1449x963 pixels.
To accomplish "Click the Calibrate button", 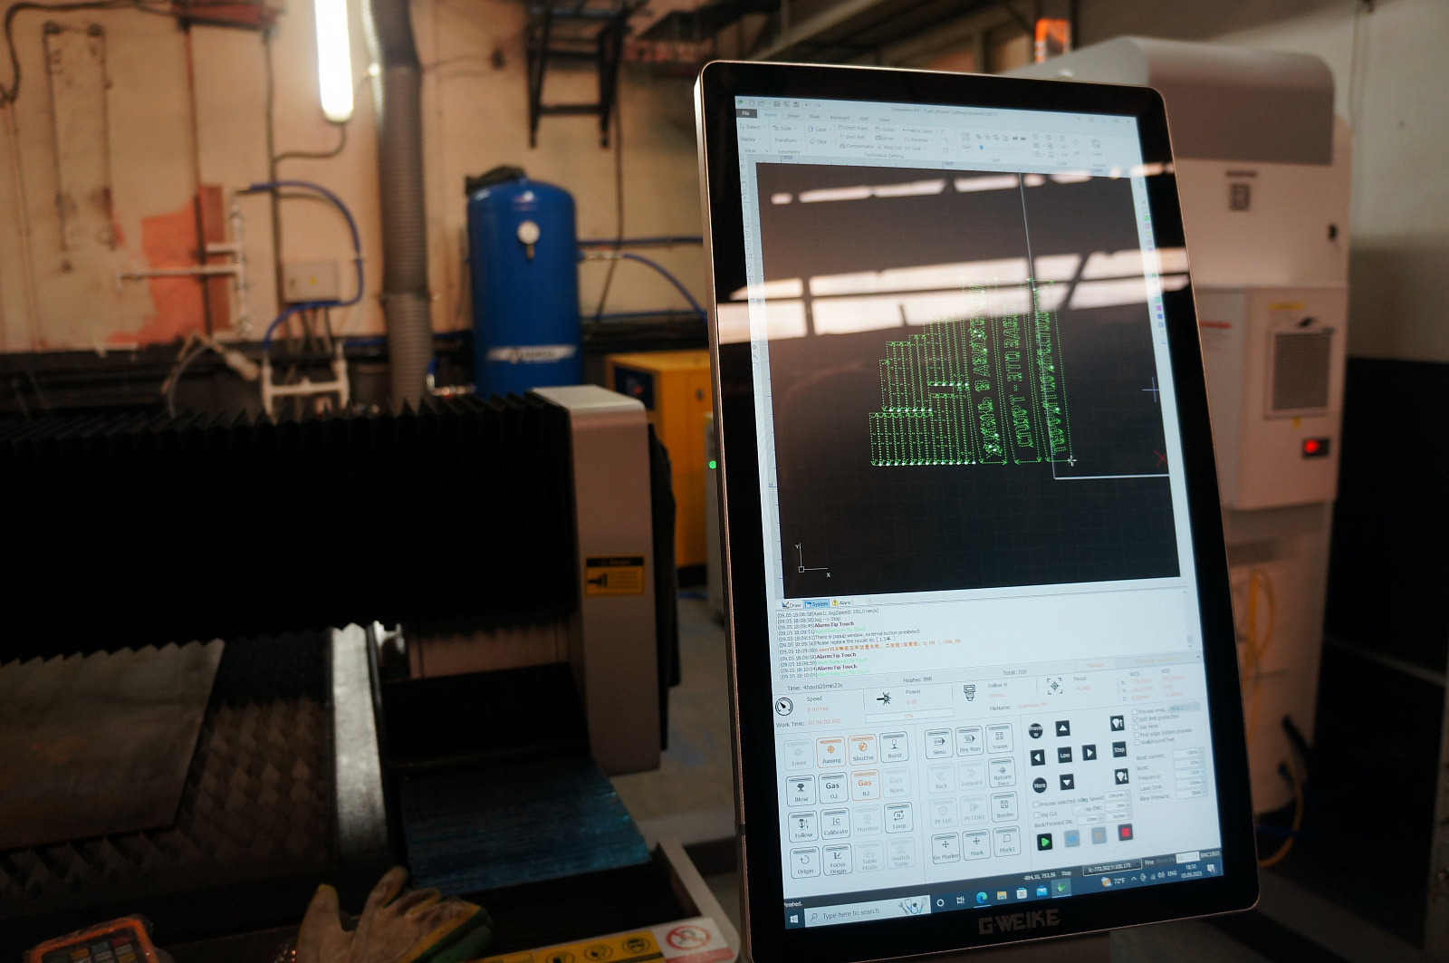I will [836, 823].
